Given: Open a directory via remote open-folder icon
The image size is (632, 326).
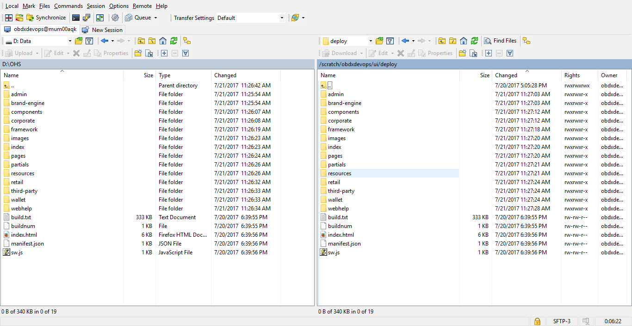Looking at the screenshot, I should (379, 41).
